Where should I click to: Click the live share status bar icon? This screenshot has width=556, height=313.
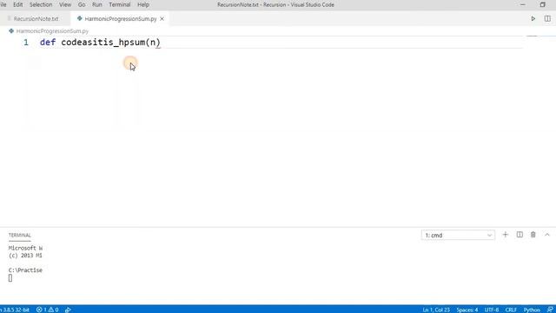[x=68, y=310]
